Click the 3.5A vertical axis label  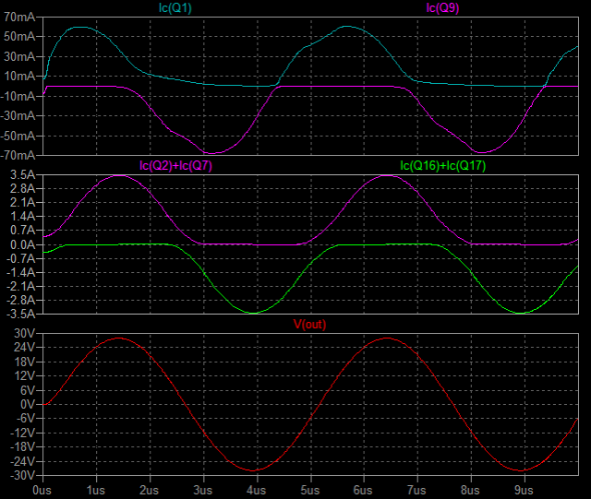[x=22, y=174]
